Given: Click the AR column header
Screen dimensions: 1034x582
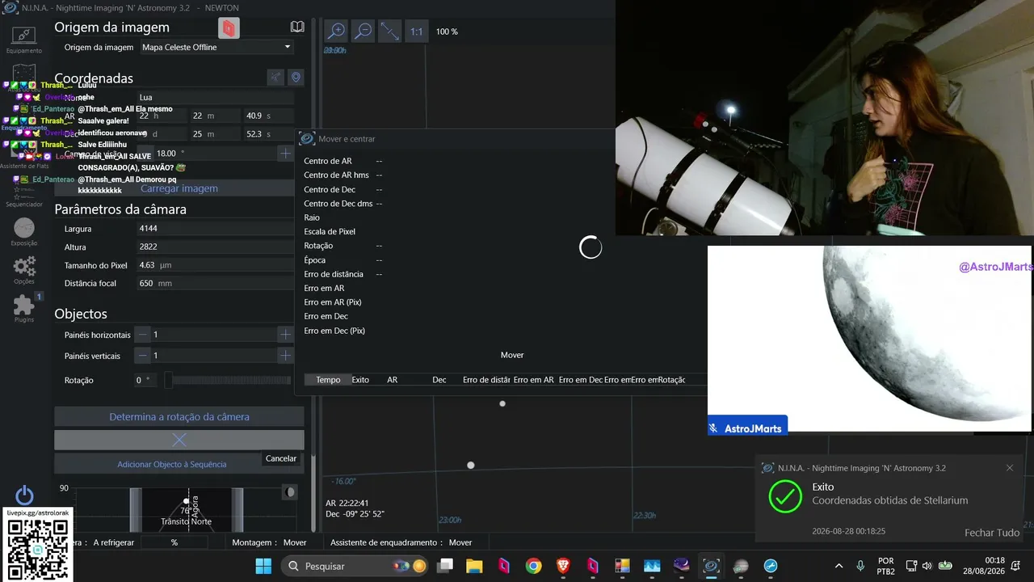Looking at the screenshot, I should coord(392,380).
